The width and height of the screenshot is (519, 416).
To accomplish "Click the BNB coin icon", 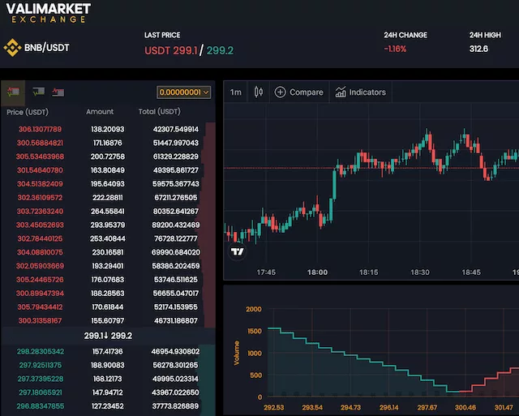I will pyautogui.click(x=12, y=48).
